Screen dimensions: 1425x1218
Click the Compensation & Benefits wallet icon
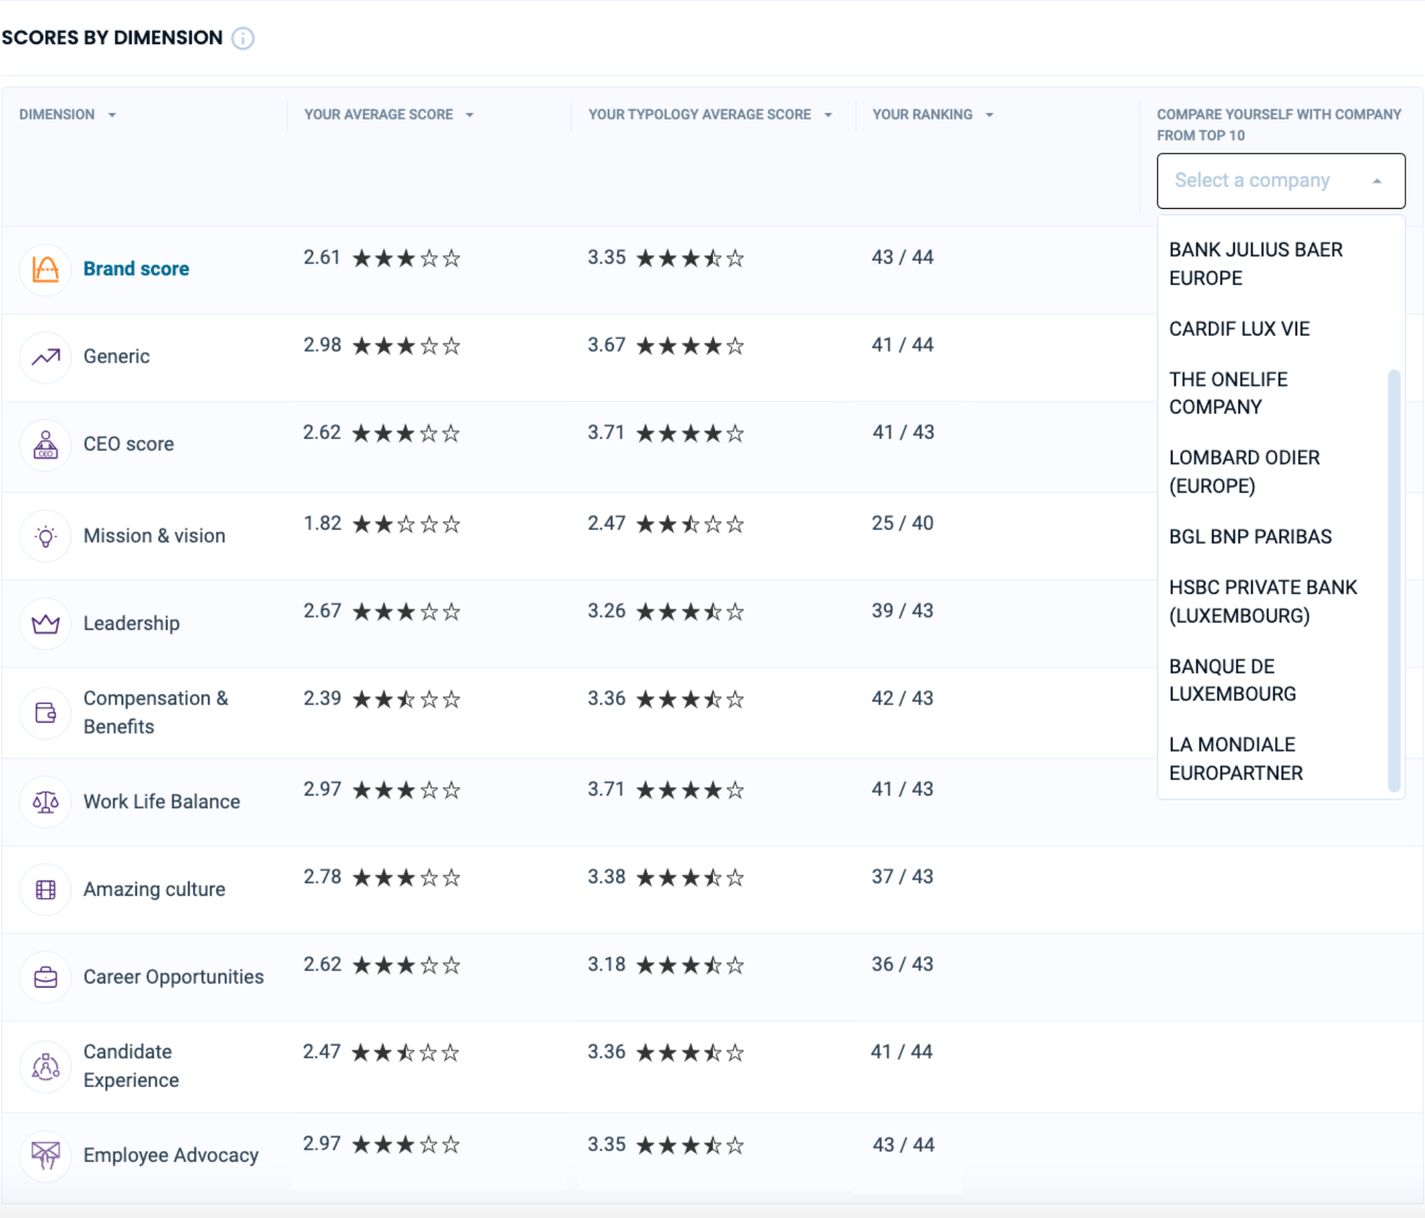click(x=46, y=713)
